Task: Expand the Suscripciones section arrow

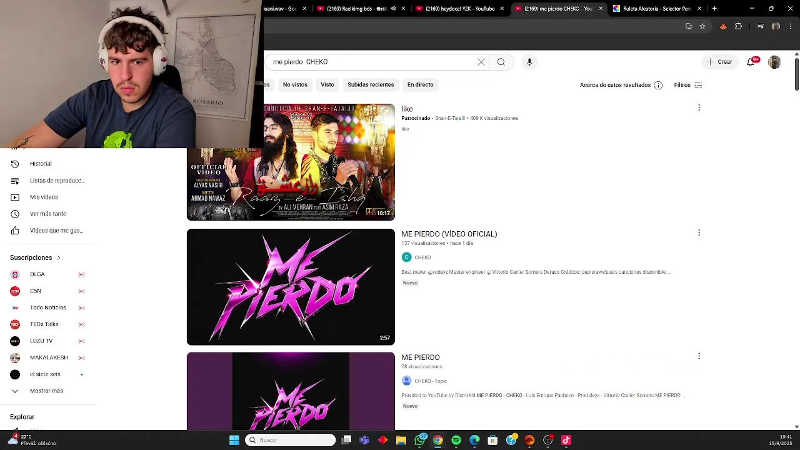Action: (59, 257)
